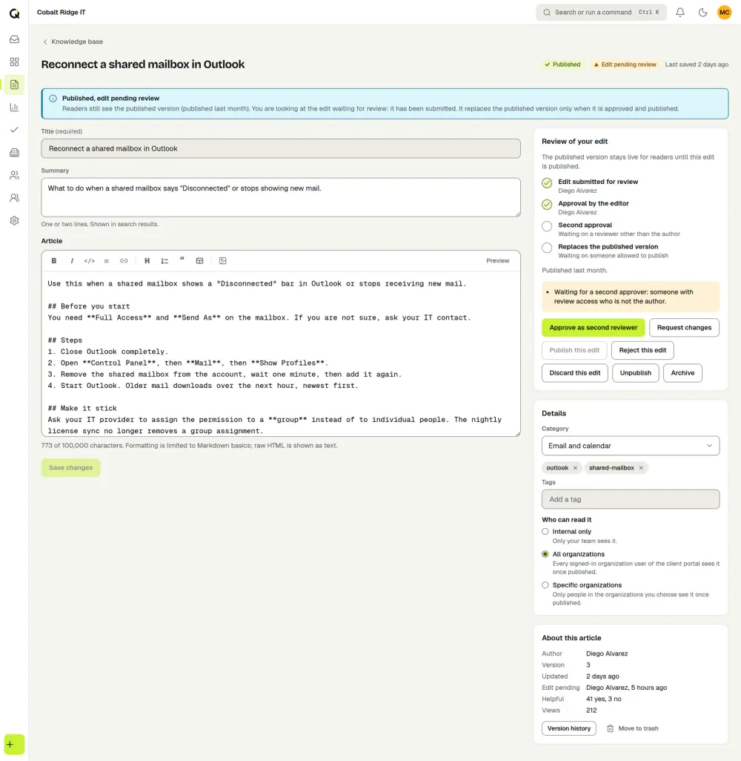Click the Cobalt Ridge IT workspace name
Screen dimensions: 741x761
[61, 13]
